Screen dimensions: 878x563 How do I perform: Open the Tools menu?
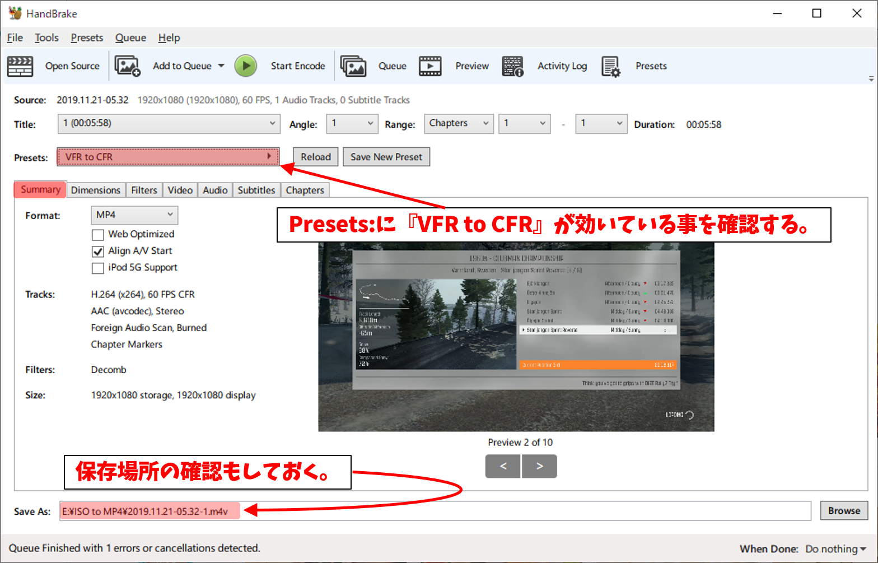coord(46,38)
